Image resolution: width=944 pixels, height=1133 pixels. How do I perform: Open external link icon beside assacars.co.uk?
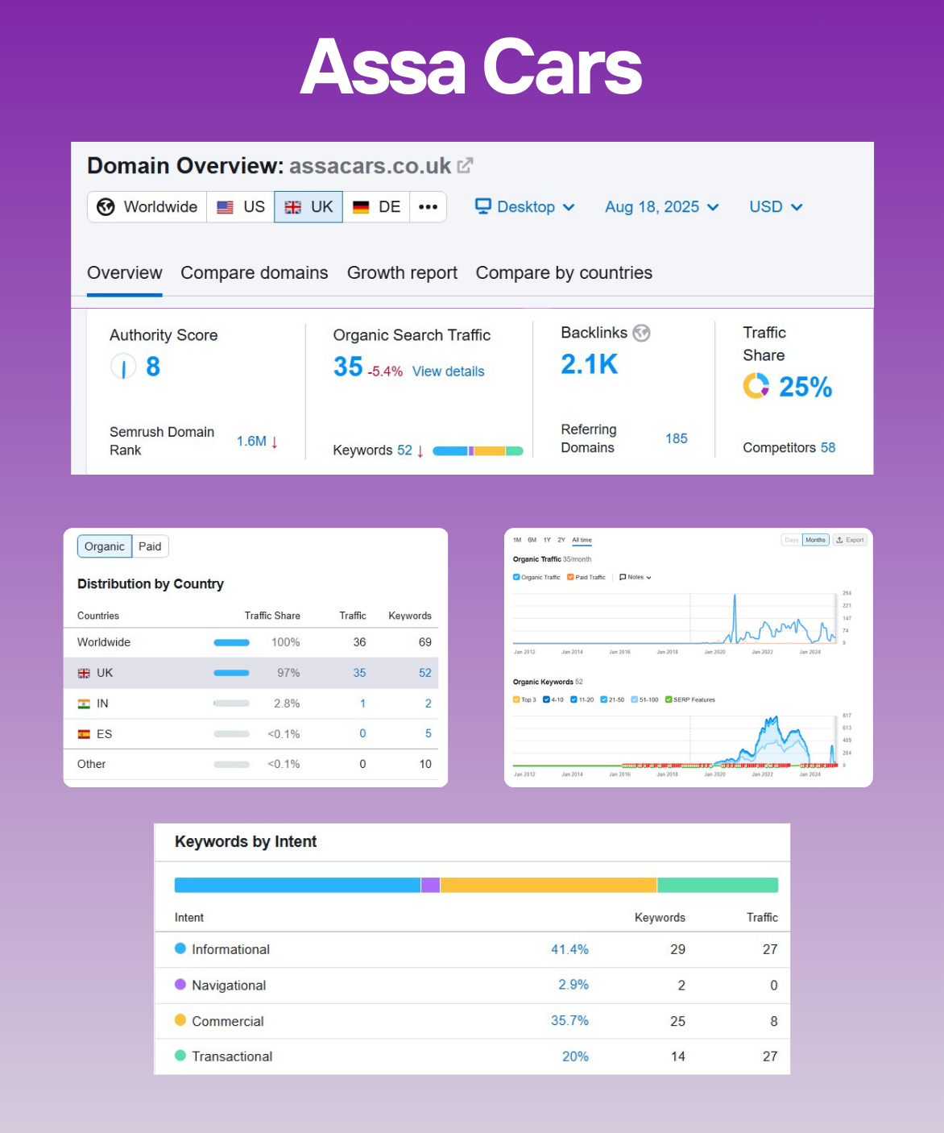465,165
